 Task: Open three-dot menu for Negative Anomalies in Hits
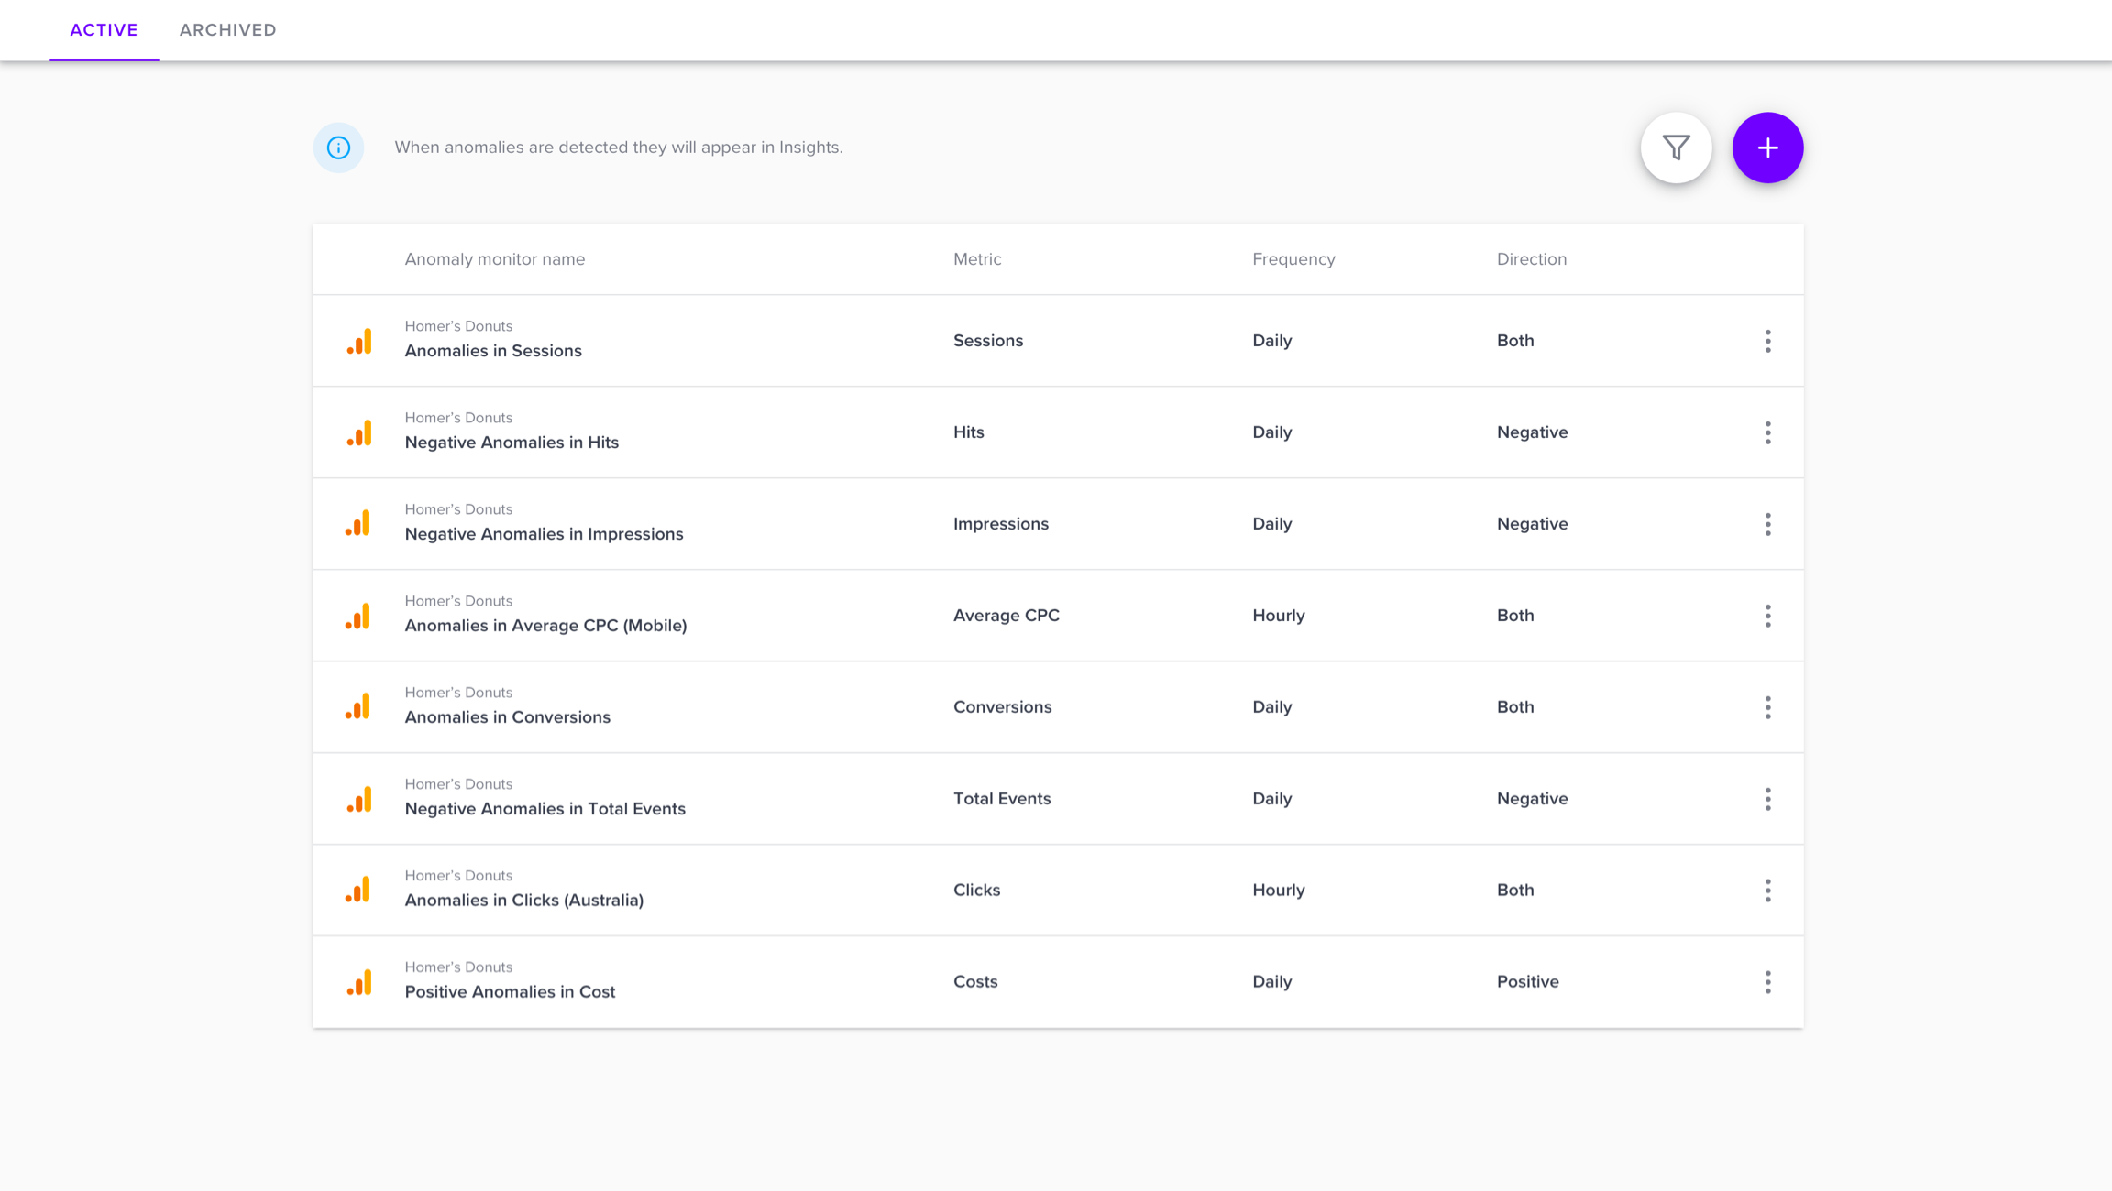pyautogui.click(x=1767, y=432)
